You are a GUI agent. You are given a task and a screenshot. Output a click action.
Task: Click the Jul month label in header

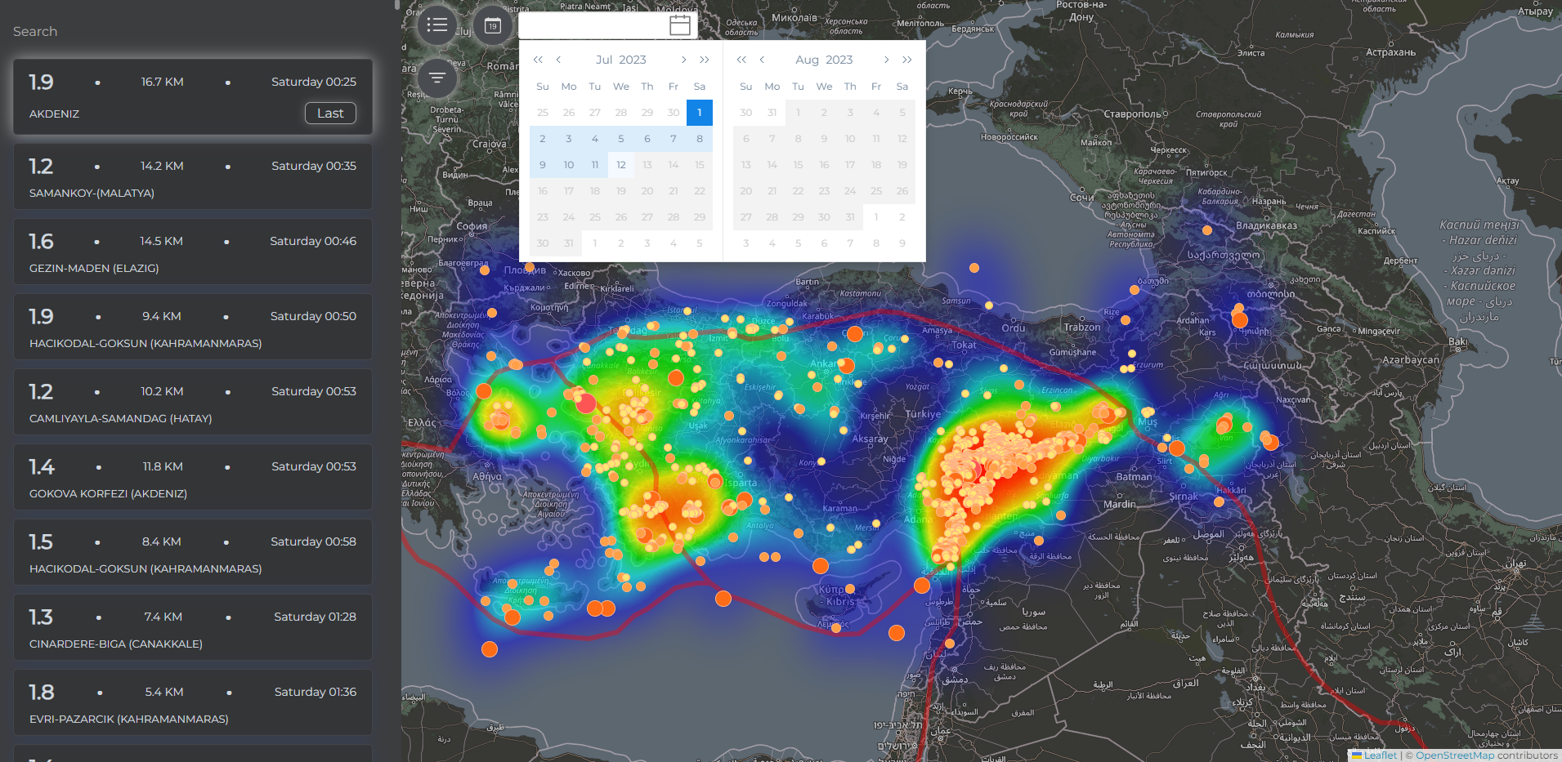point(604,60)
